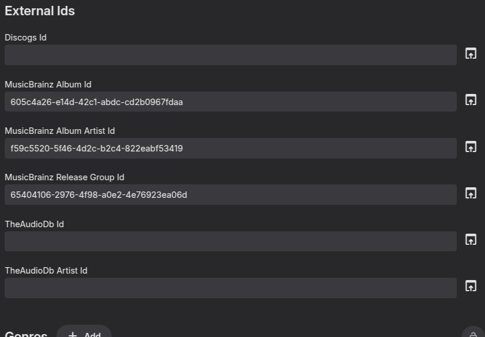
Task: Focus the empty TheAudioDb Artist Id field
Action: (230, 288)
